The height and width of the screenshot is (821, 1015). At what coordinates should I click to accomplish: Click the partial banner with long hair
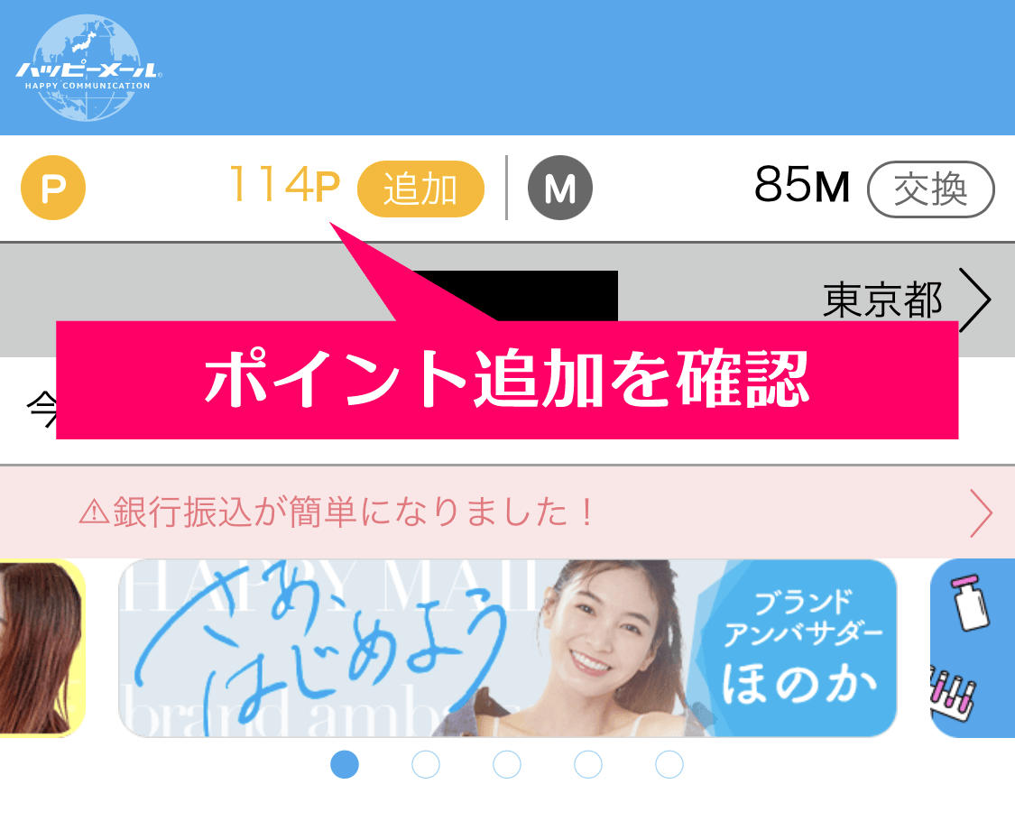coord(42,648)
